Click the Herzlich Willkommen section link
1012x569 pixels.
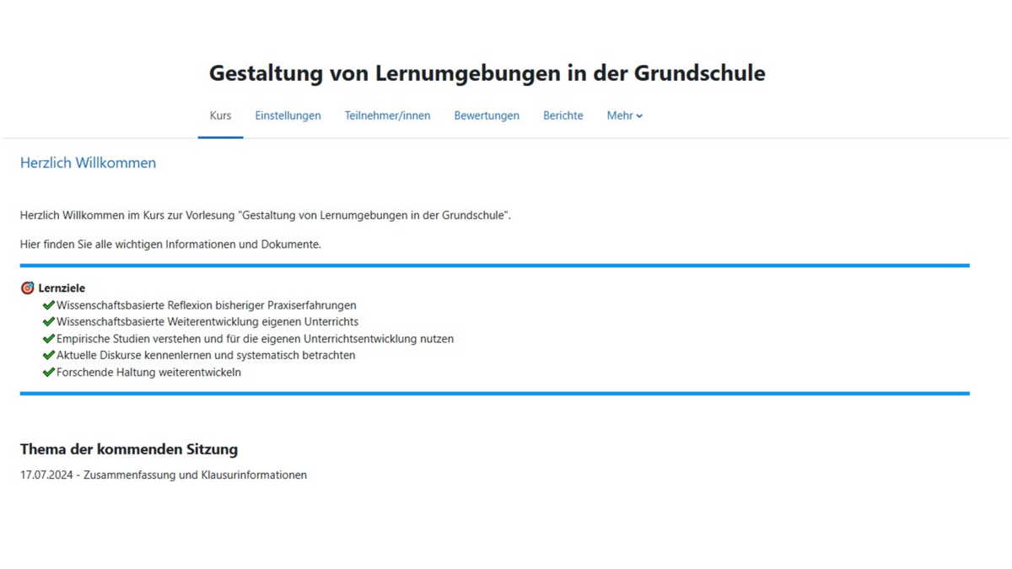coord(88,163)
